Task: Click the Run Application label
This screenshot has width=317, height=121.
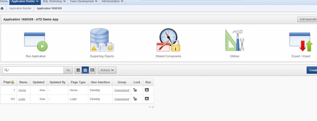Action: click(x=36, y=56)
